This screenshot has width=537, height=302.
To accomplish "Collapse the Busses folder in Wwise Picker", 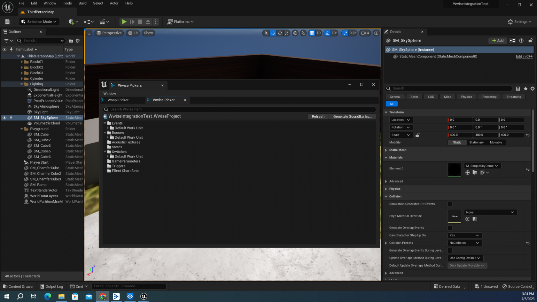I will [x=105, y=133].
